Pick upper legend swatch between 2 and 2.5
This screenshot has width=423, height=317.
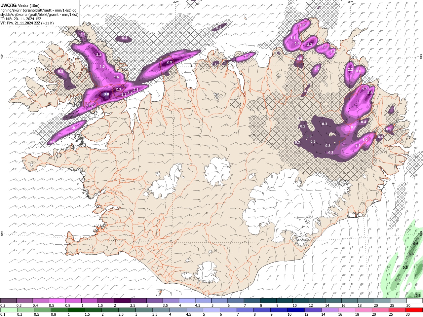[122, 300]
